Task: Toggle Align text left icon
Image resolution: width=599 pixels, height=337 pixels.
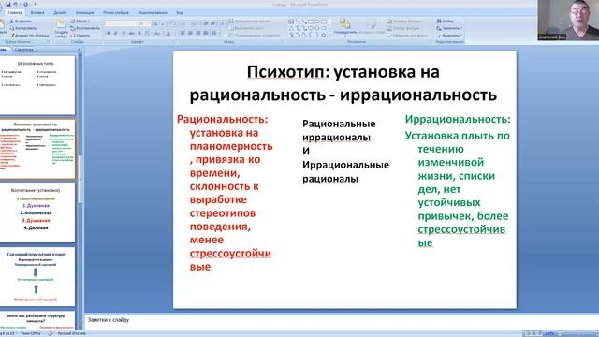Action: [183, 34]
